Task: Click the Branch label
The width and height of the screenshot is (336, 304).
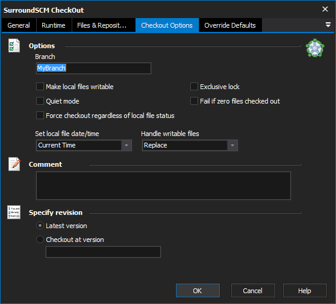Action: 45,57
